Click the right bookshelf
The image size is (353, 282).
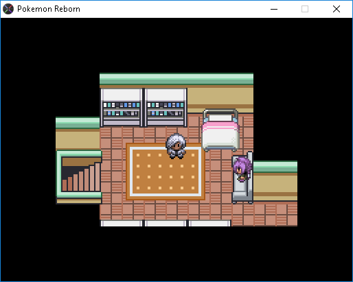click(x=166, y=107)
